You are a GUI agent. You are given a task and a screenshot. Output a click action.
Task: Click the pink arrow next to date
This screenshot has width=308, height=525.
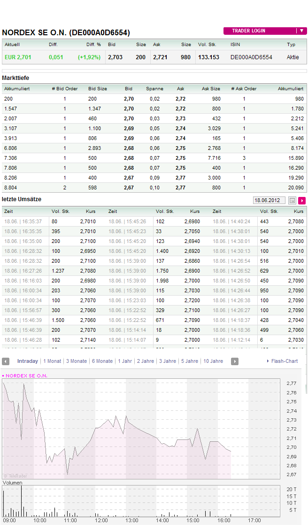(x=302, y=201)
